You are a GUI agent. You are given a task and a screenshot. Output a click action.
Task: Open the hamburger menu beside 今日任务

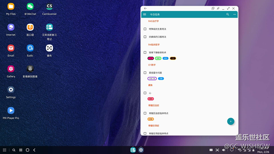[x=145, y=14]
